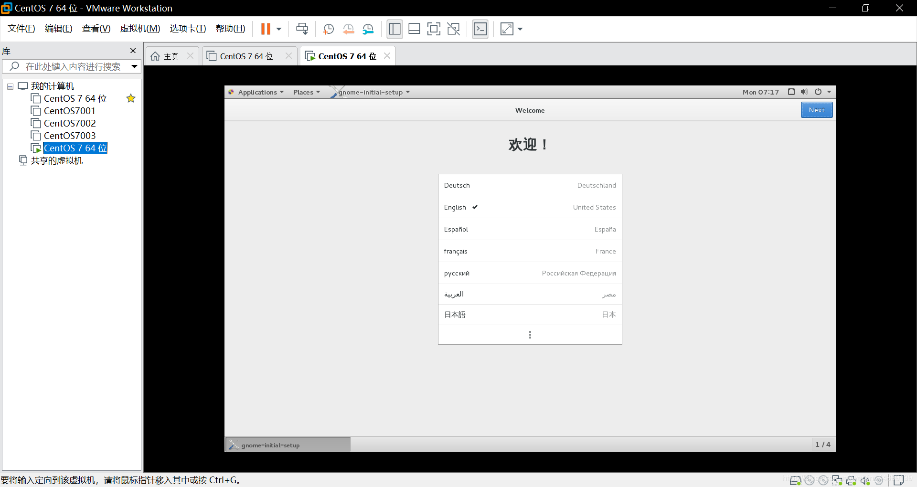The width and height of the screenshot is (917, 487).
Task: Select highlighted CentOS 7 64 位 tree entry
Action: point(75,148)
